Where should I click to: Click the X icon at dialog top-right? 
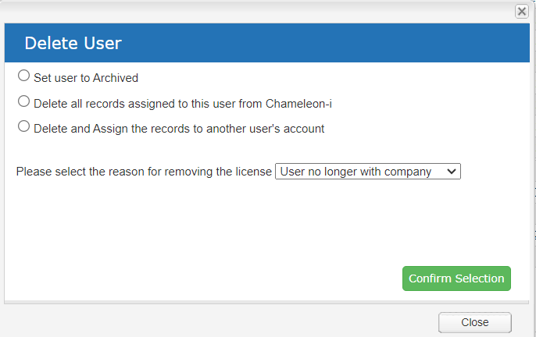coord(522,11)
